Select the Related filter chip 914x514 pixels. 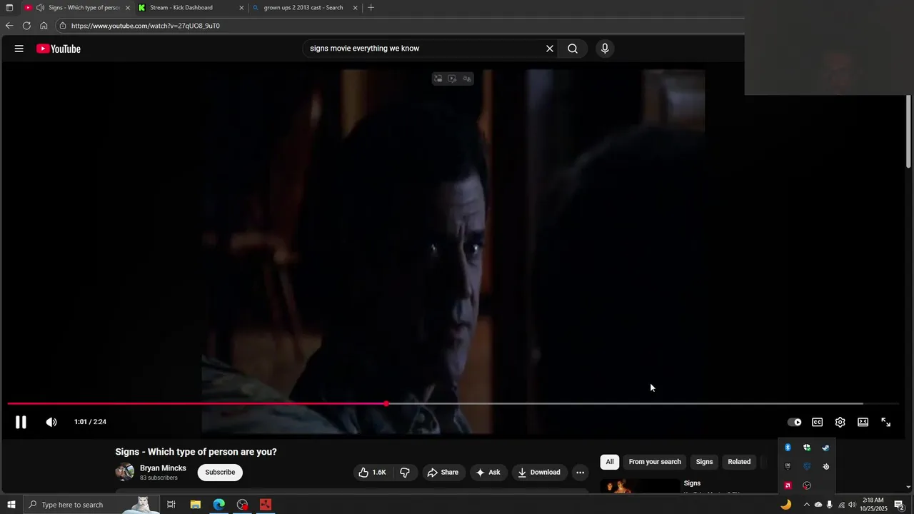point(739,462)
